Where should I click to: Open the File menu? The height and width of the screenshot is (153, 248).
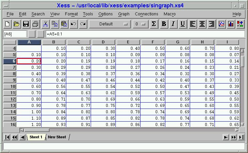(10, 14)
